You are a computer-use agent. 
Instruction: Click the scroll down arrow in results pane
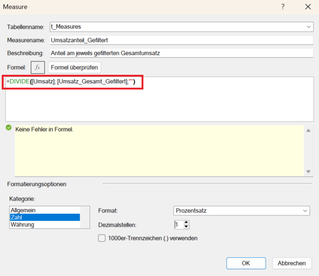coord(308,171)
